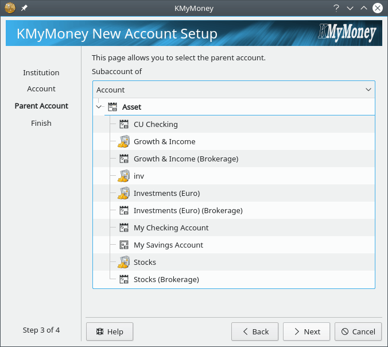Click the inv investment coins icon
388x347 pixels.
coord(124,176)
